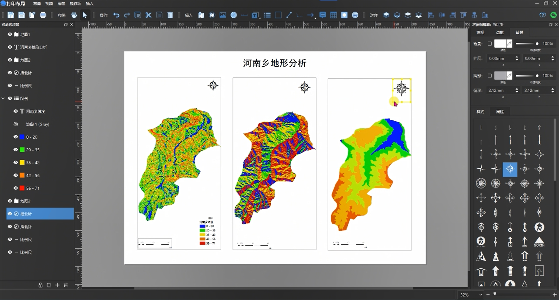Click the insert table grid icon

pyautogui.click(x=334, y=15)
